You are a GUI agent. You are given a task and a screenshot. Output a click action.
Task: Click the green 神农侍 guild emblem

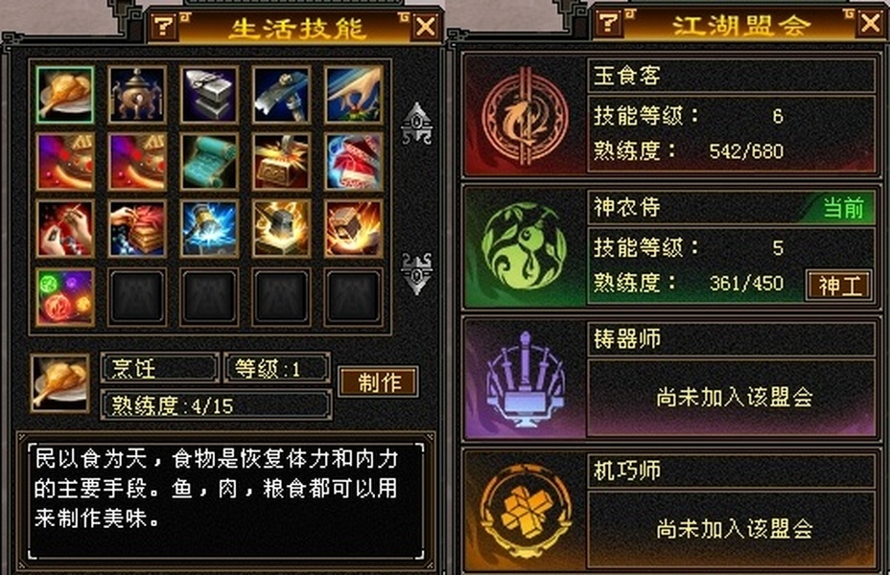click(525, 247)
